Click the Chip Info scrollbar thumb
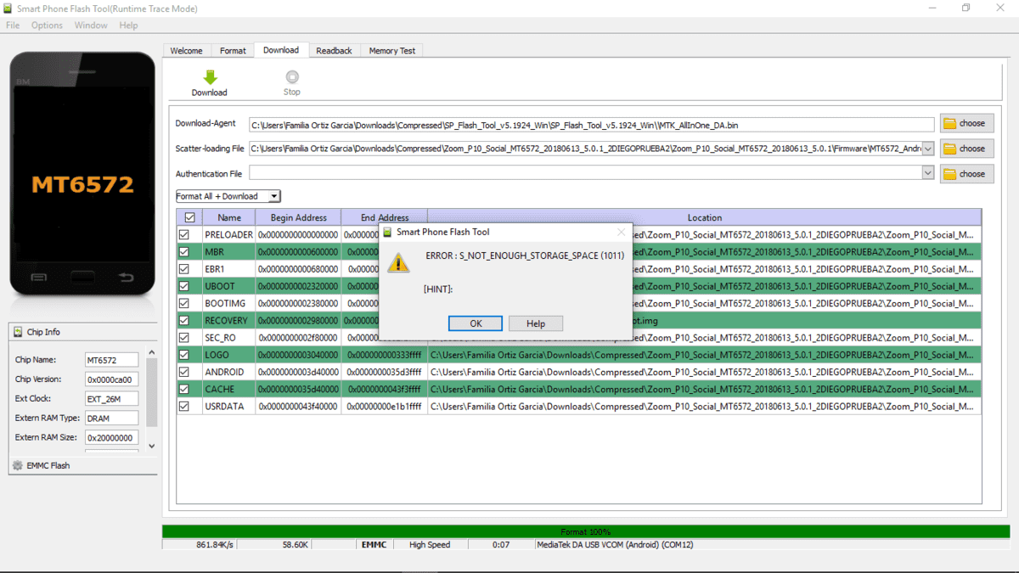 152,391
